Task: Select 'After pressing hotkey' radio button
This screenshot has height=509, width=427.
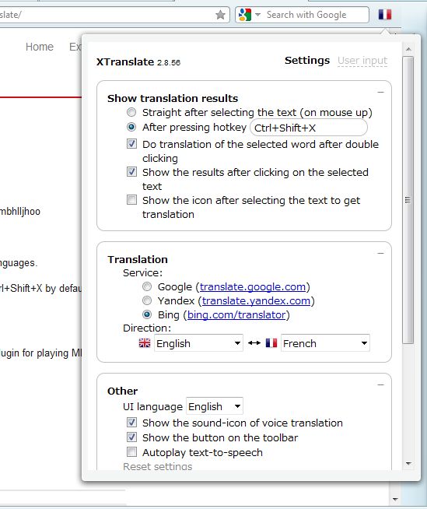Action: point(131,127)
